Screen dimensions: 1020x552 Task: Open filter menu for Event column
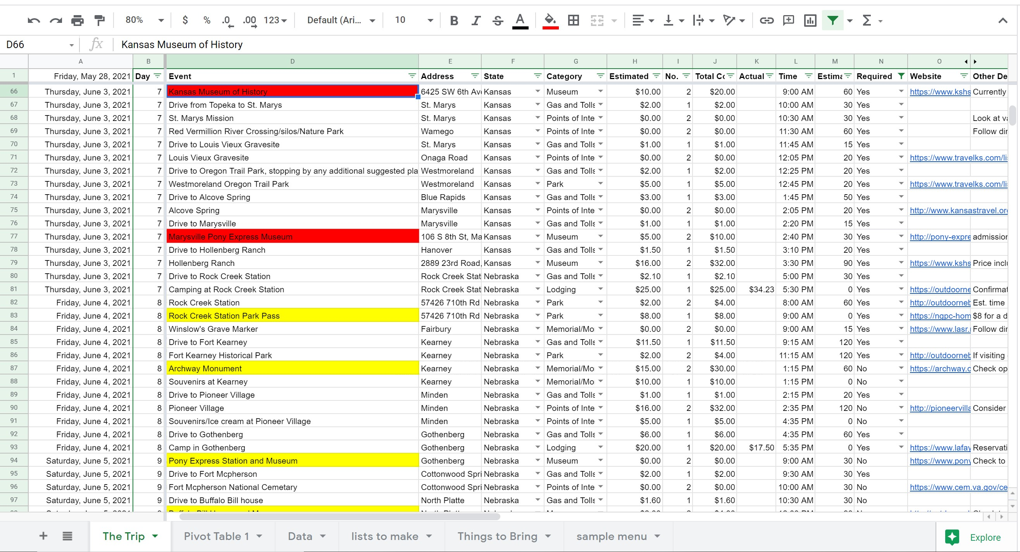412,76
